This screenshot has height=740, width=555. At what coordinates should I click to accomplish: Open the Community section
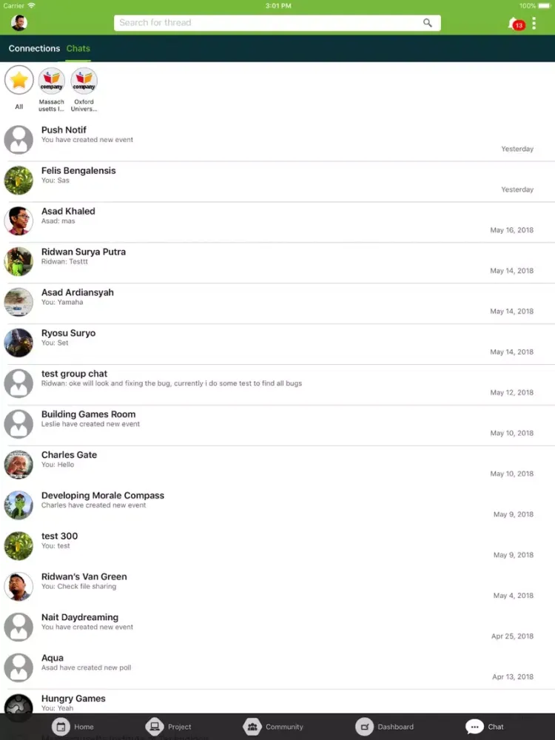pyautogui.click(x=274, y=727)
